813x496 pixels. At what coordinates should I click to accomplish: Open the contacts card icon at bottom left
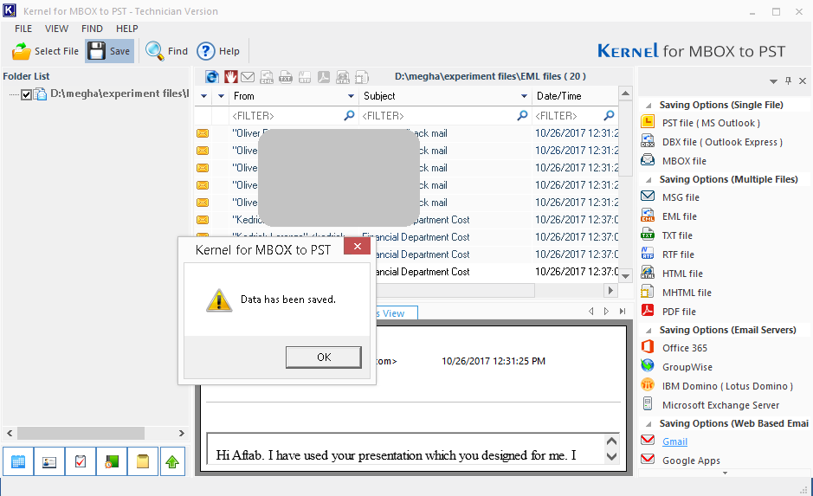tap(49, 461)
